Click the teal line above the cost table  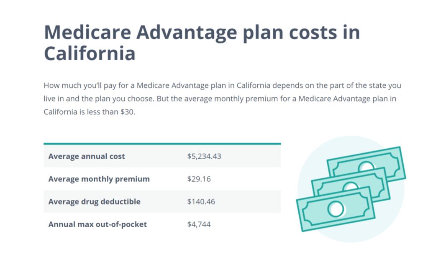(162, 144)
